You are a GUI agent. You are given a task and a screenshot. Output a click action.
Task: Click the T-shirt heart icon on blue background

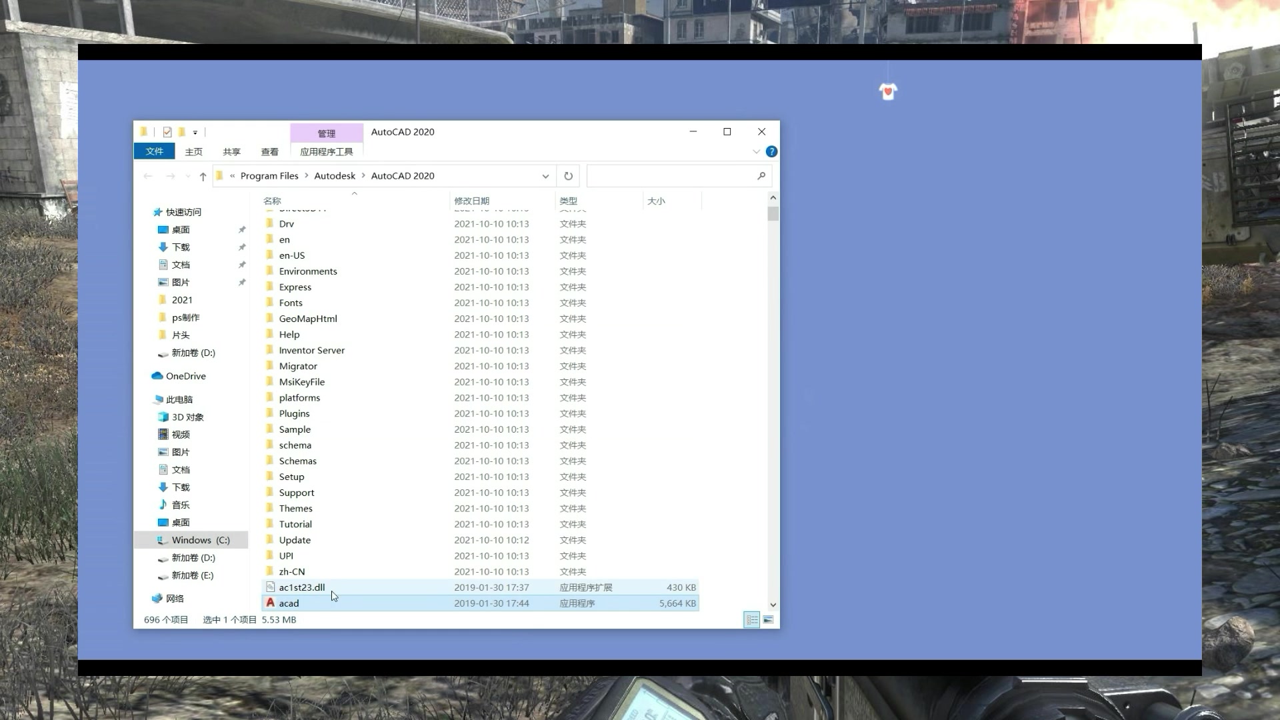888,91
